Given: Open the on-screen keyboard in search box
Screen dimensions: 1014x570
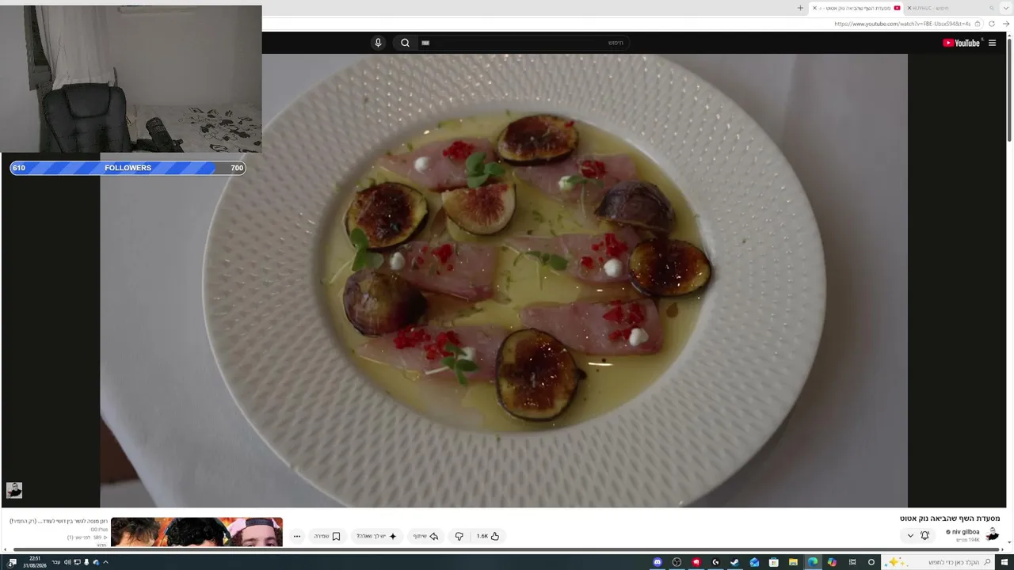Looking at the screenshot, I should pos(425,43).
